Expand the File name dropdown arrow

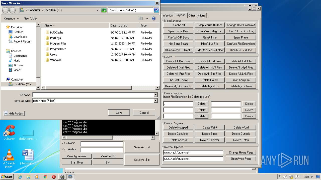click(156, 95)
